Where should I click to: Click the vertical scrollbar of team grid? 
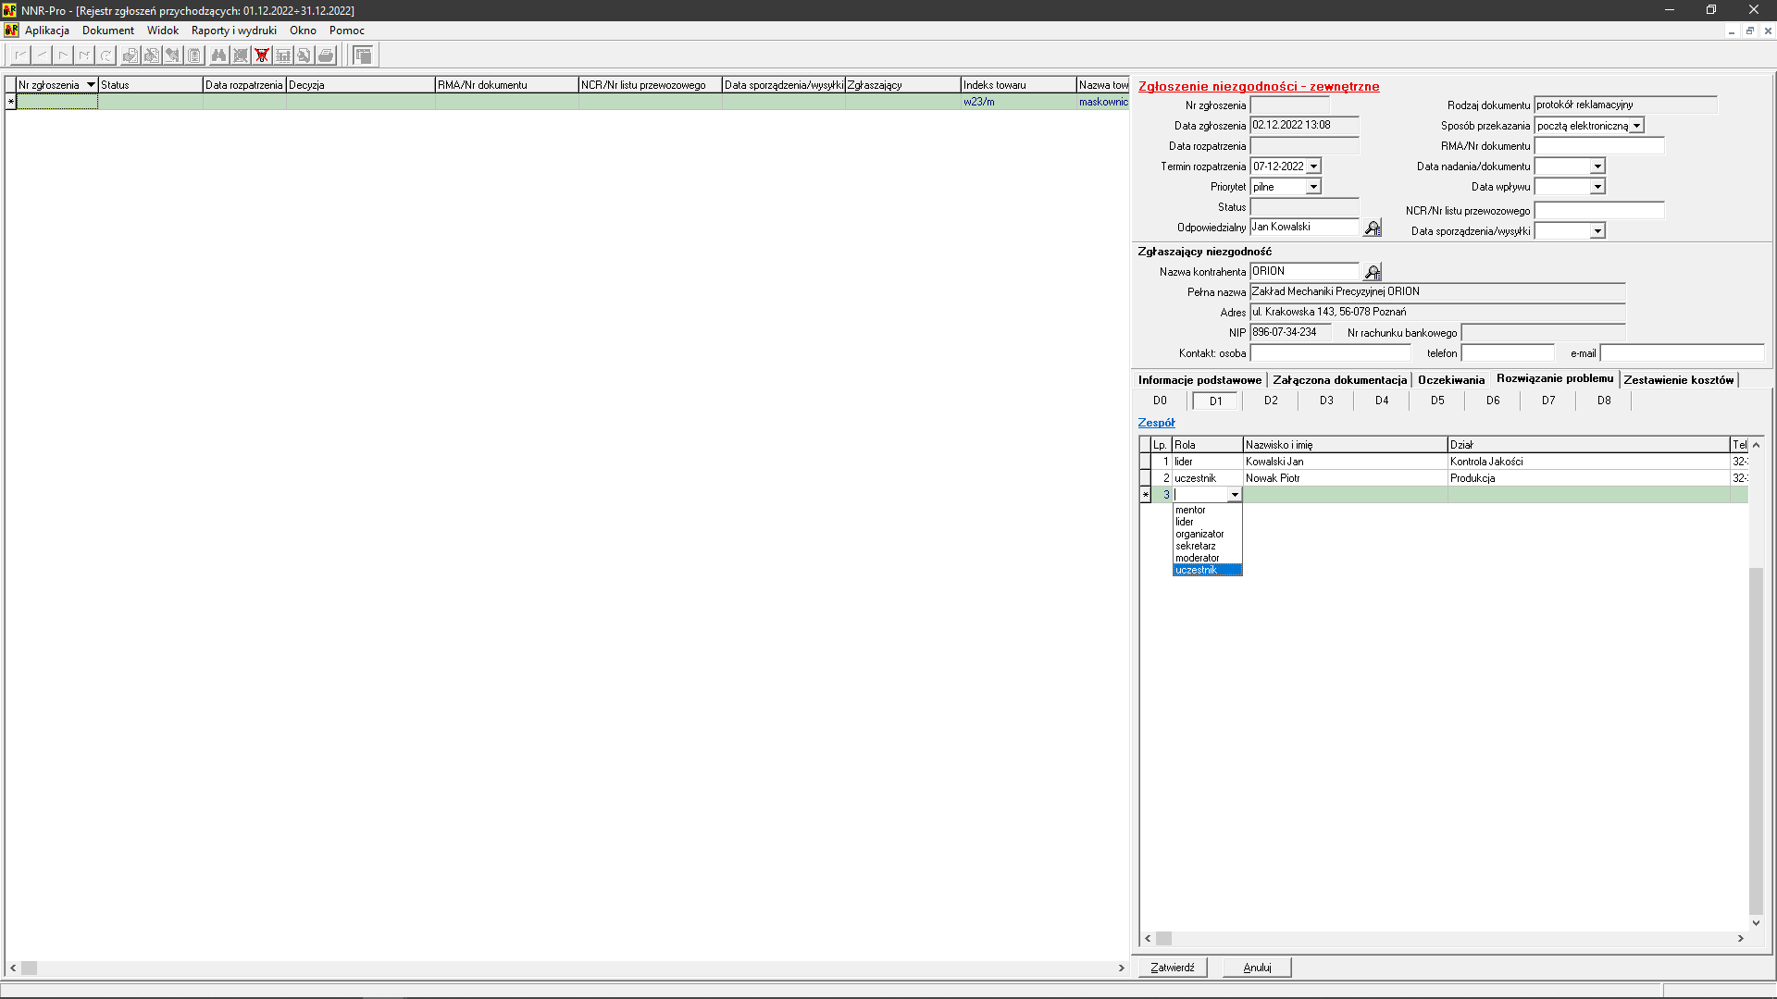pos(1756,740)
